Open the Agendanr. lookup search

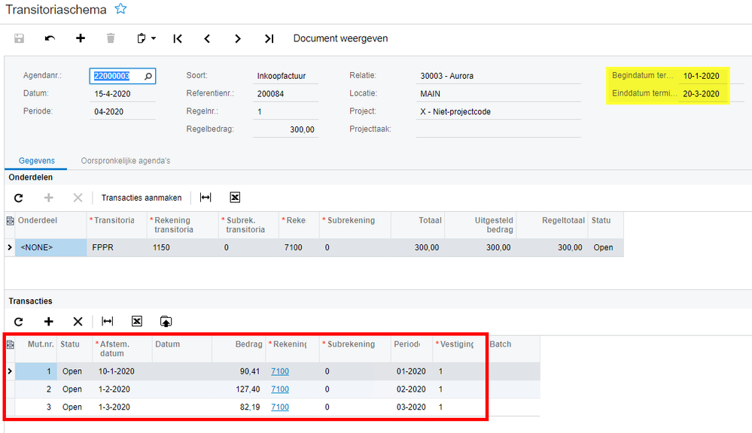tap(148, 76)
